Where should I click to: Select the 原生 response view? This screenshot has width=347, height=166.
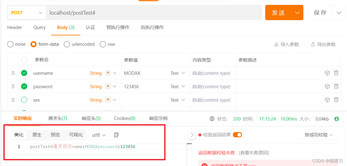point(37,135)
